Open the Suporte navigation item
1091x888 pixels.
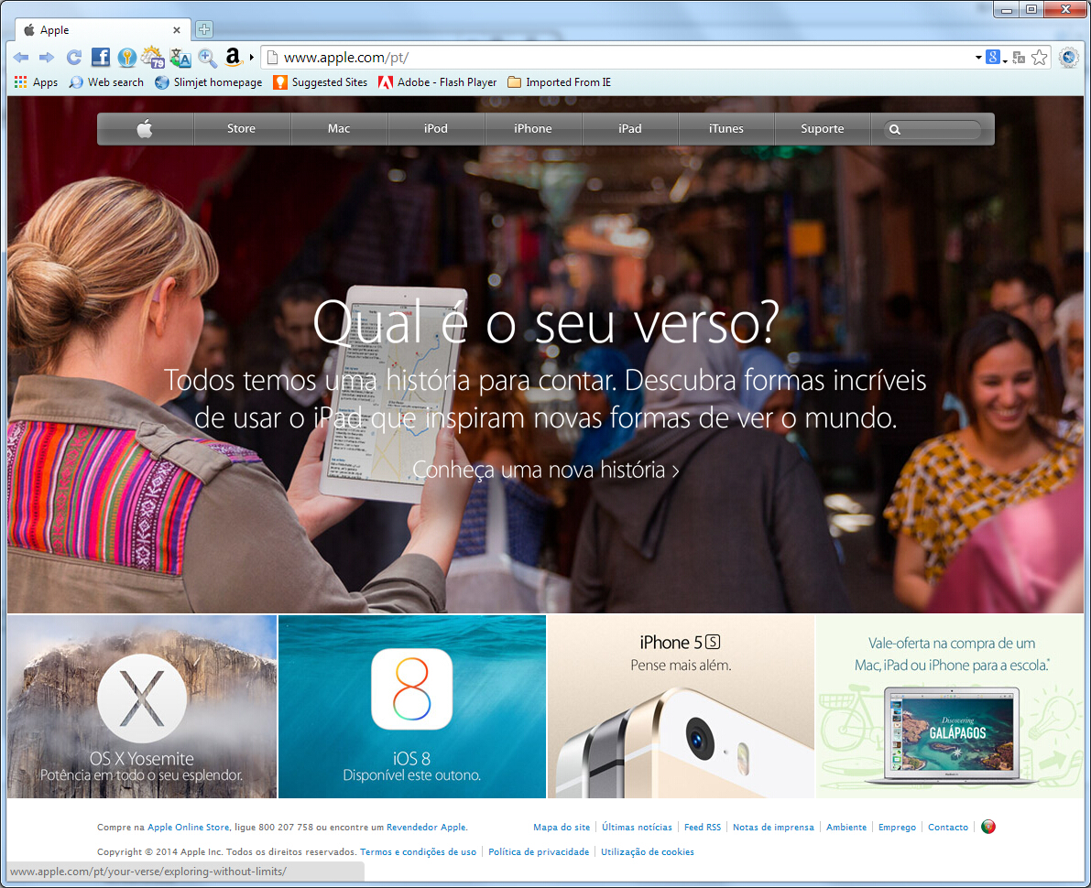[x=823, y=129]
